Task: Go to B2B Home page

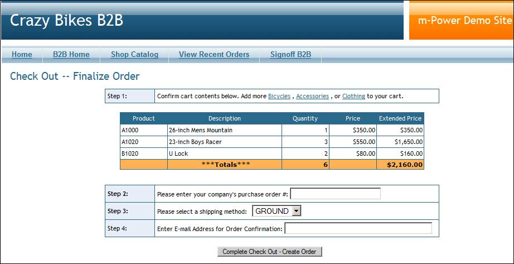Action: [x=71, y=55]
